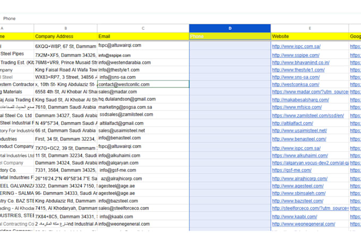The image size is (361, 243).
Task: Open the http://www.kaabi.com/ link
Action: click(x=295, y=217)
